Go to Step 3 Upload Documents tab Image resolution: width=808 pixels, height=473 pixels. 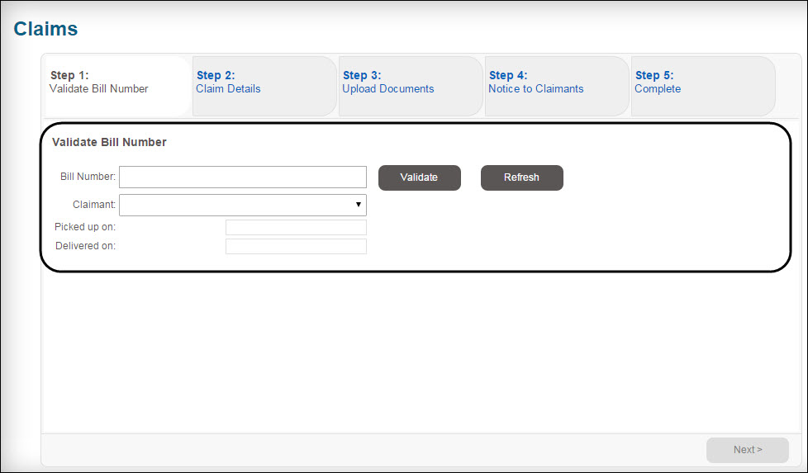click(411, 86)
